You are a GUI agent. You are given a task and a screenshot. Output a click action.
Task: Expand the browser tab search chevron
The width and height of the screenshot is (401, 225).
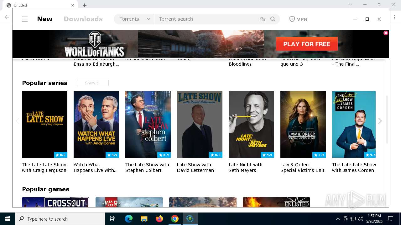click(x=351, y=4)
